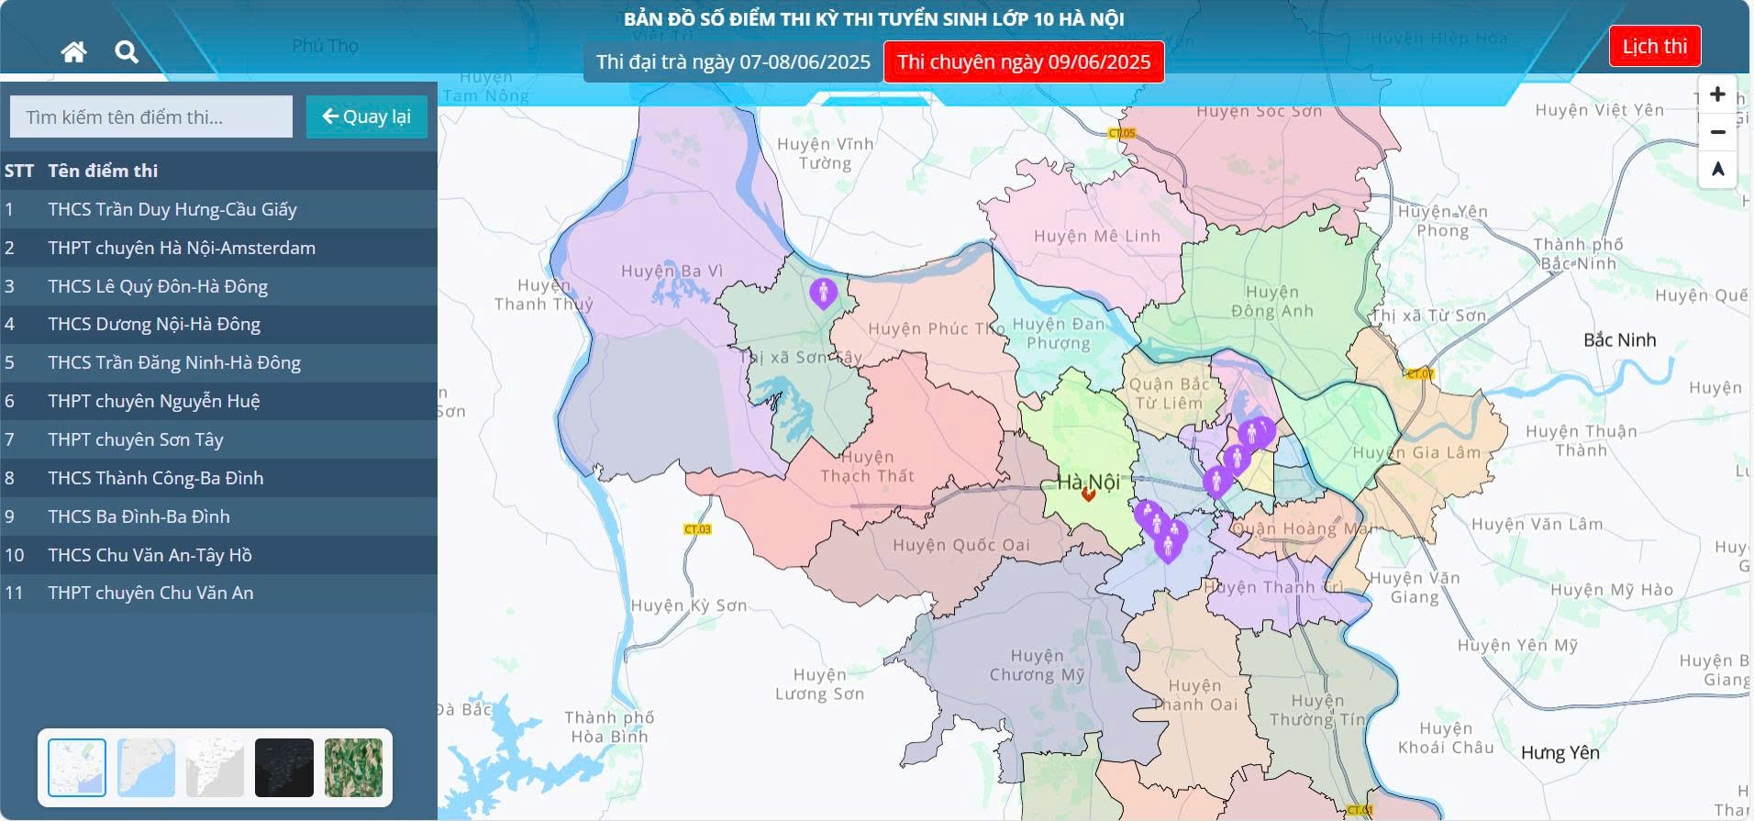The height and width of the screenshot is (821, 1754).
Task: Select row 'THCS Ba Đình-Ba Đình'
Action: click(218, 516)
